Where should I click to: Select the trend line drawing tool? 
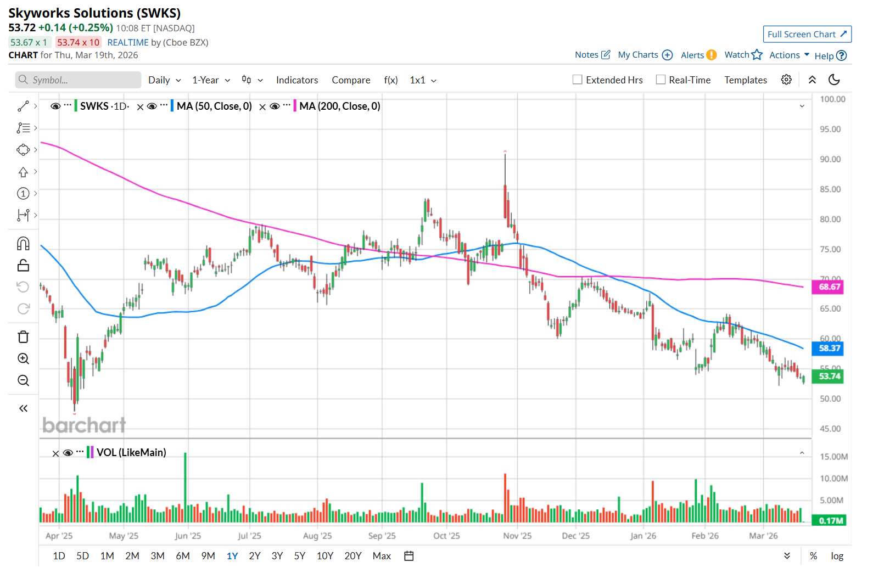point(23,106)
